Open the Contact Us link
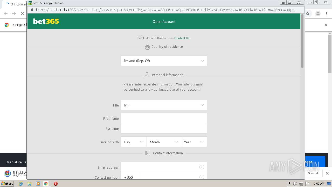This screenshot has height=187, width=332. (x=182, y=38)
